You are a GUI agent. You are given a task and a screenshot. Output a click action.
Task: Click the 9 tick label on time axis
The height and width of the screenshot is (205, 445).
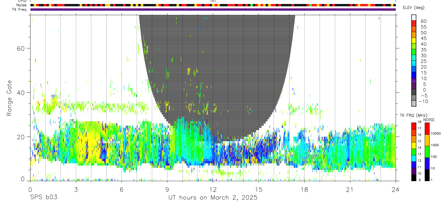(x=167, y=189)
